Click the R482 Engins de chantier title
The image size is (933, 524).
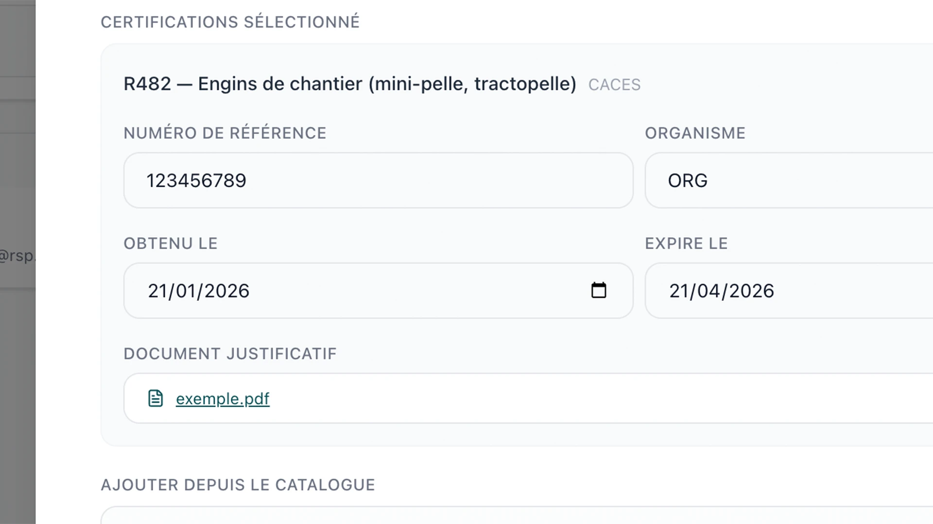(350, 84)
